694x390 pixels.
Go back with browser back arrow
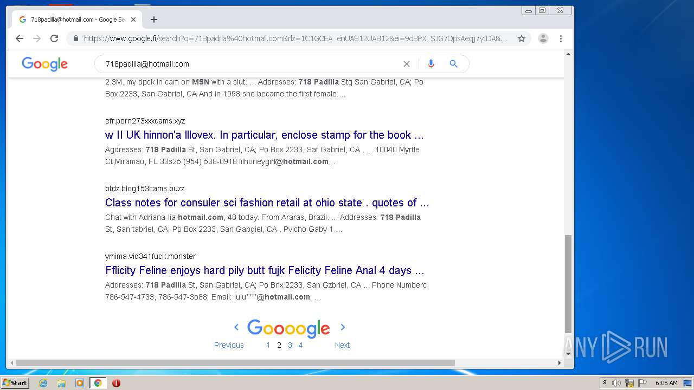point(20,38)
